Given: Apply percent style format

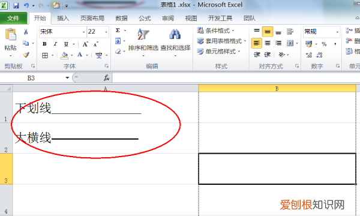Looking at the screenshot, I should coord(324,44).
